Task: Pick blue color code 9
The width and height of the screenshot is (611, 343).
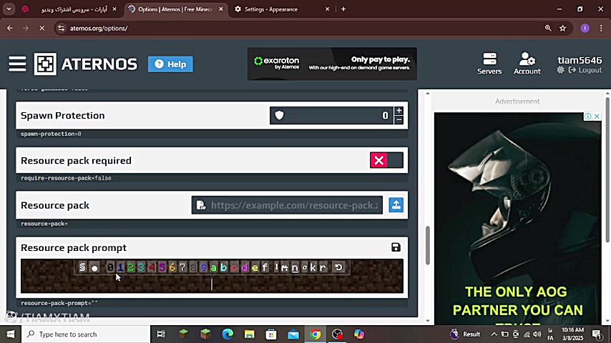Action: [203, 267]
